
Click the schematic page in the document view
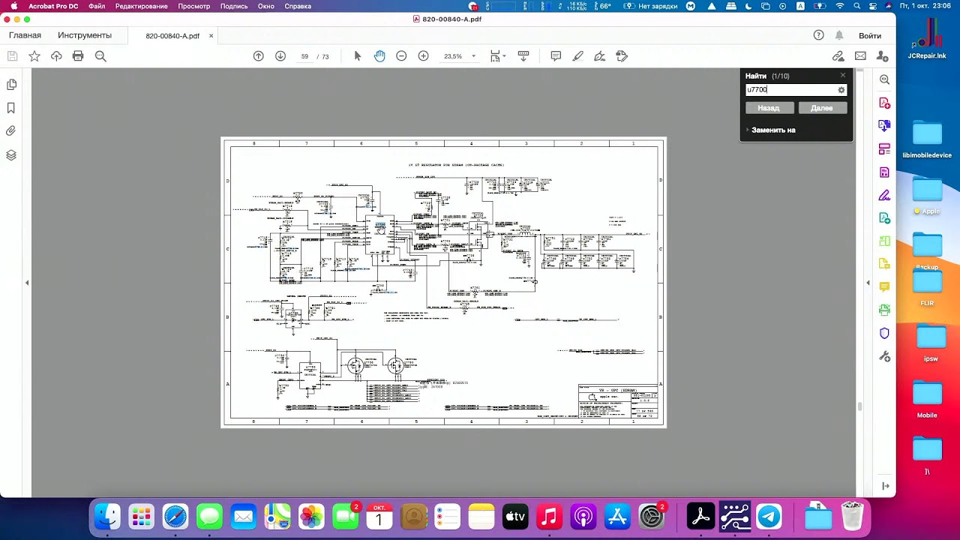(443, 283)
